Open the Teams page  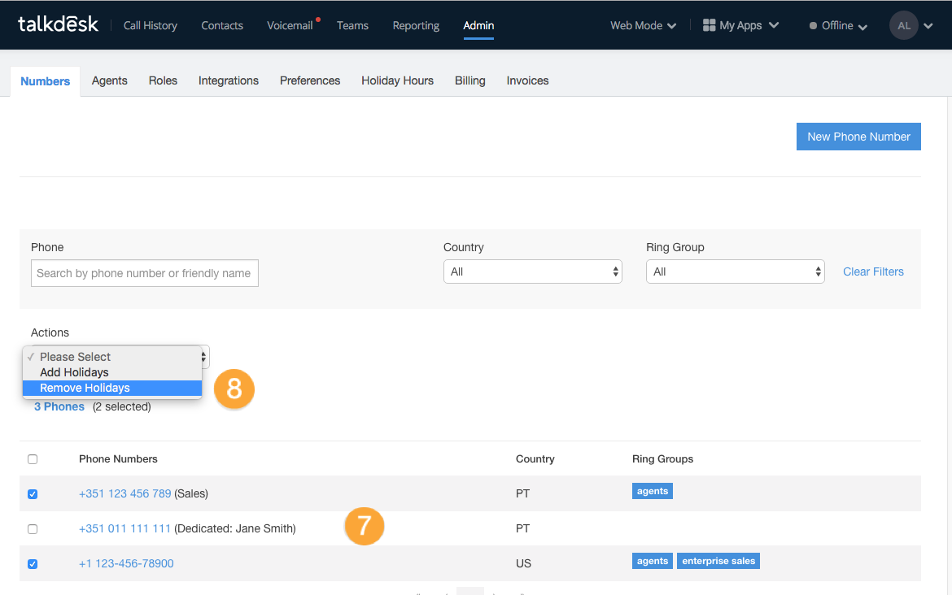[353, 25]
